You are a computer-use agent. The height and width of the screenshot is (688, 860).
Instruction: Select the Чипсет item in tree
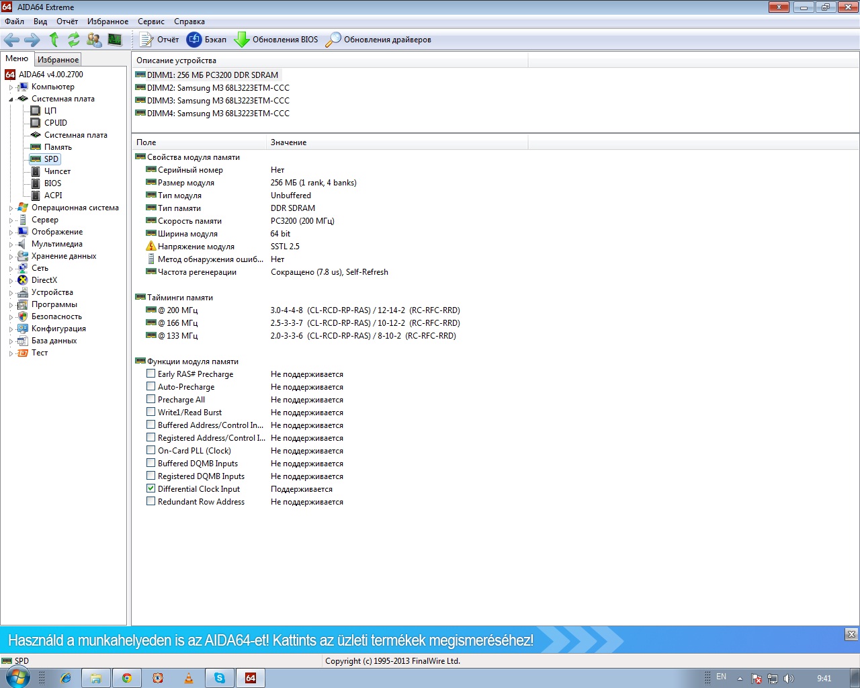pos(57,171)
